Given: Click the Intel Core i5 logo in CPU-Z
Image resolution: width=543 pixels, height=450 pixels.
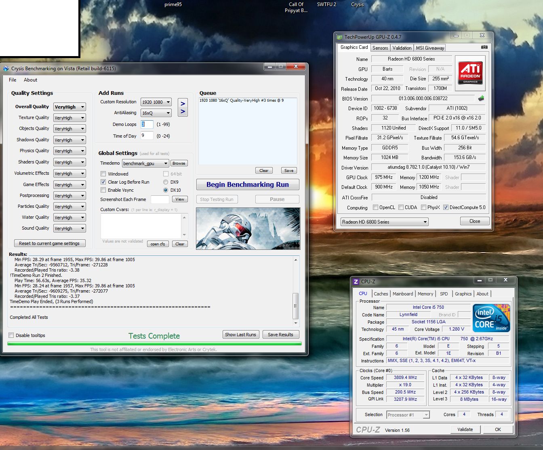Looking at the screenshot, I should tap(491, 318).
